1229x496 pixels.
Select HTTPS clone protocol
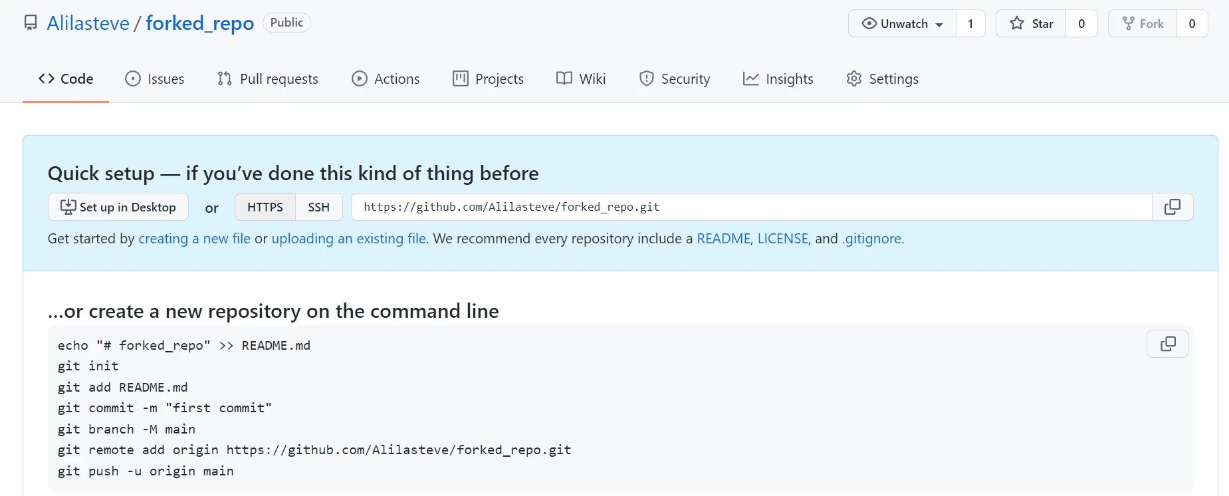(265, 207)
